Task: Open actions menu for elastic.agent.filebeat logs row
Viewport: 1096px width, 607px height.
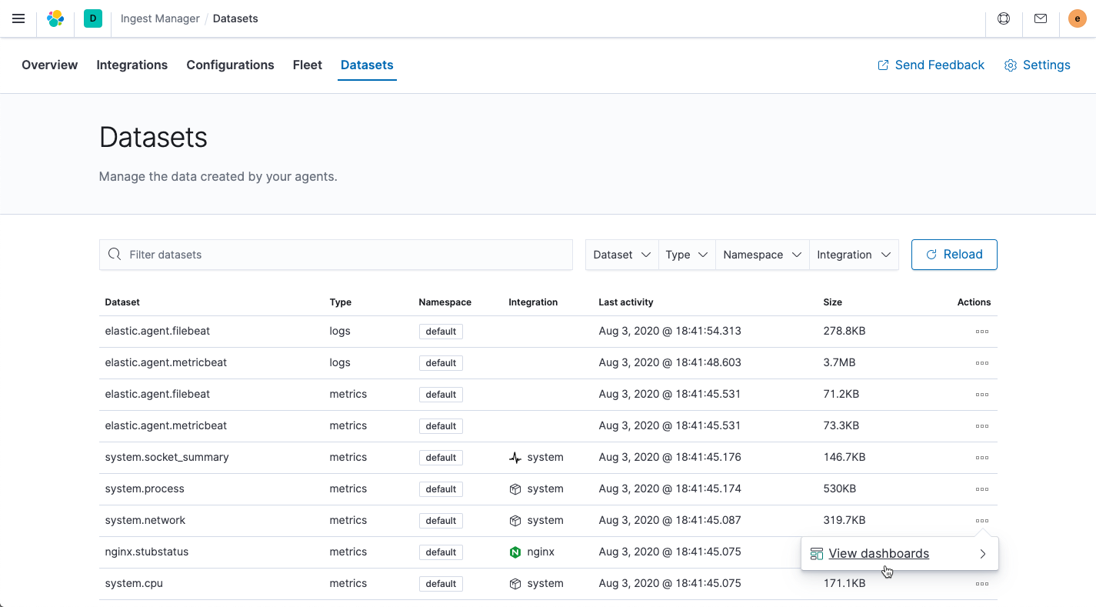Action: coord(981,332)
